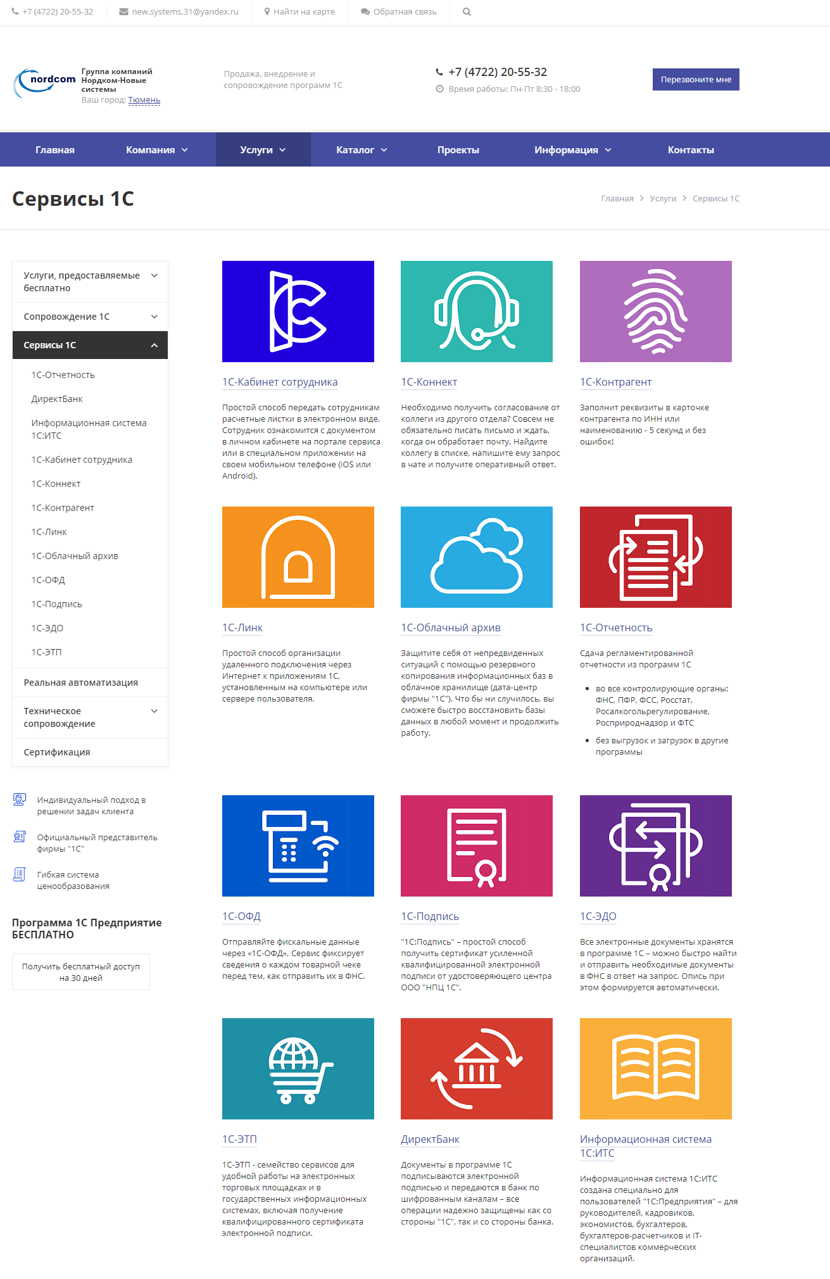Viewport: 830px width, 1279px height.
Task: Select 1С-Линк in the sidebar
Action: coord(49,532)
